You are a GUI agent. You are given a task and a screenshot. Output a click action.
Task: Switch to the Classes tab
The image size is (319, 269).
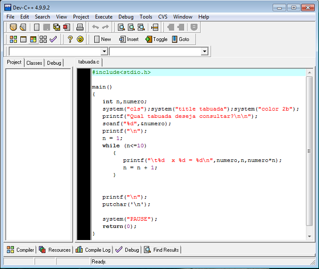(x=34, y=63)
